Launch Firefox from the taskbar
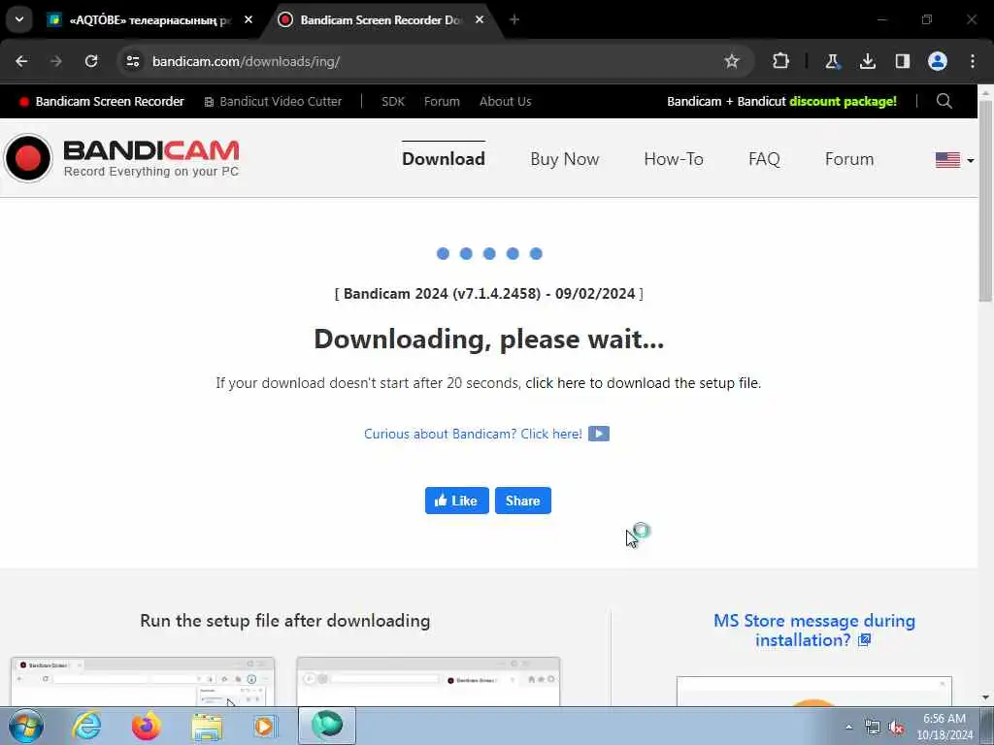This screenshot has height=745, width=994. [147, 726]
